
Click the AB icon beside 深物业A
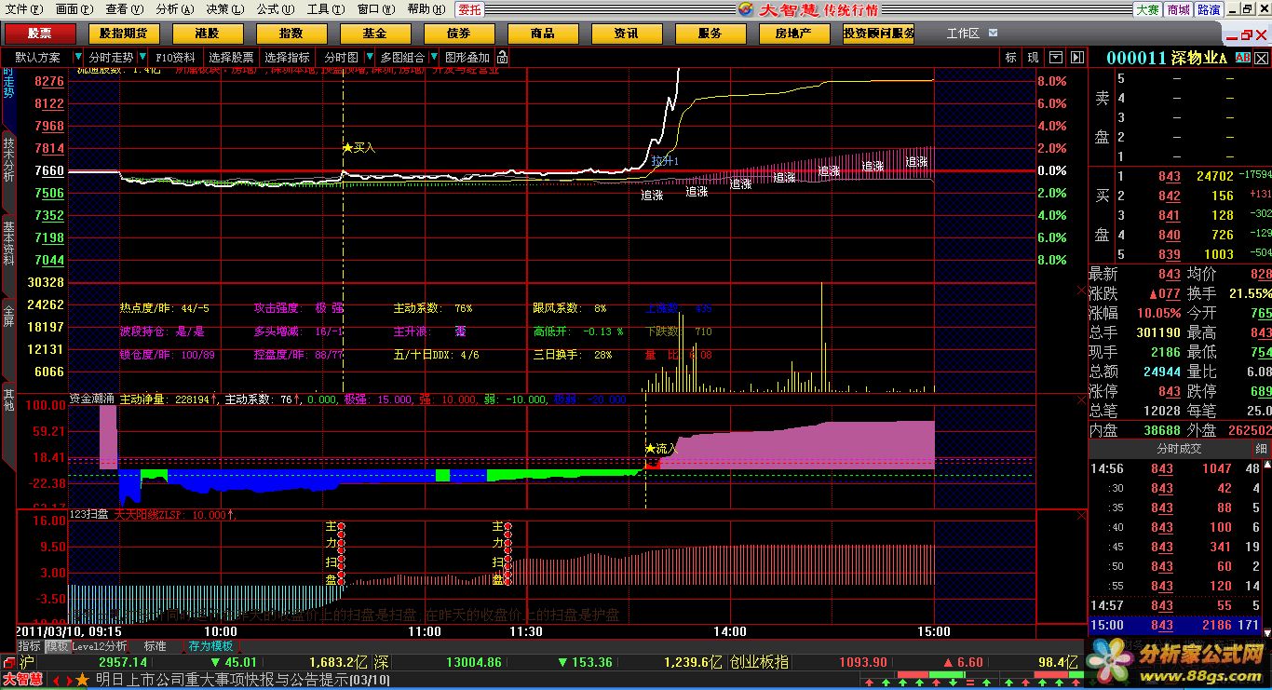pyautogui.click(x=1243, y=58)
